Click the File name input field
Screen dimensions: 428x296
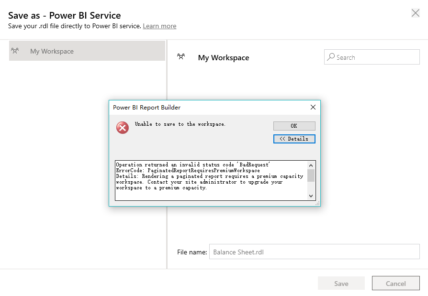pos(315,252)
